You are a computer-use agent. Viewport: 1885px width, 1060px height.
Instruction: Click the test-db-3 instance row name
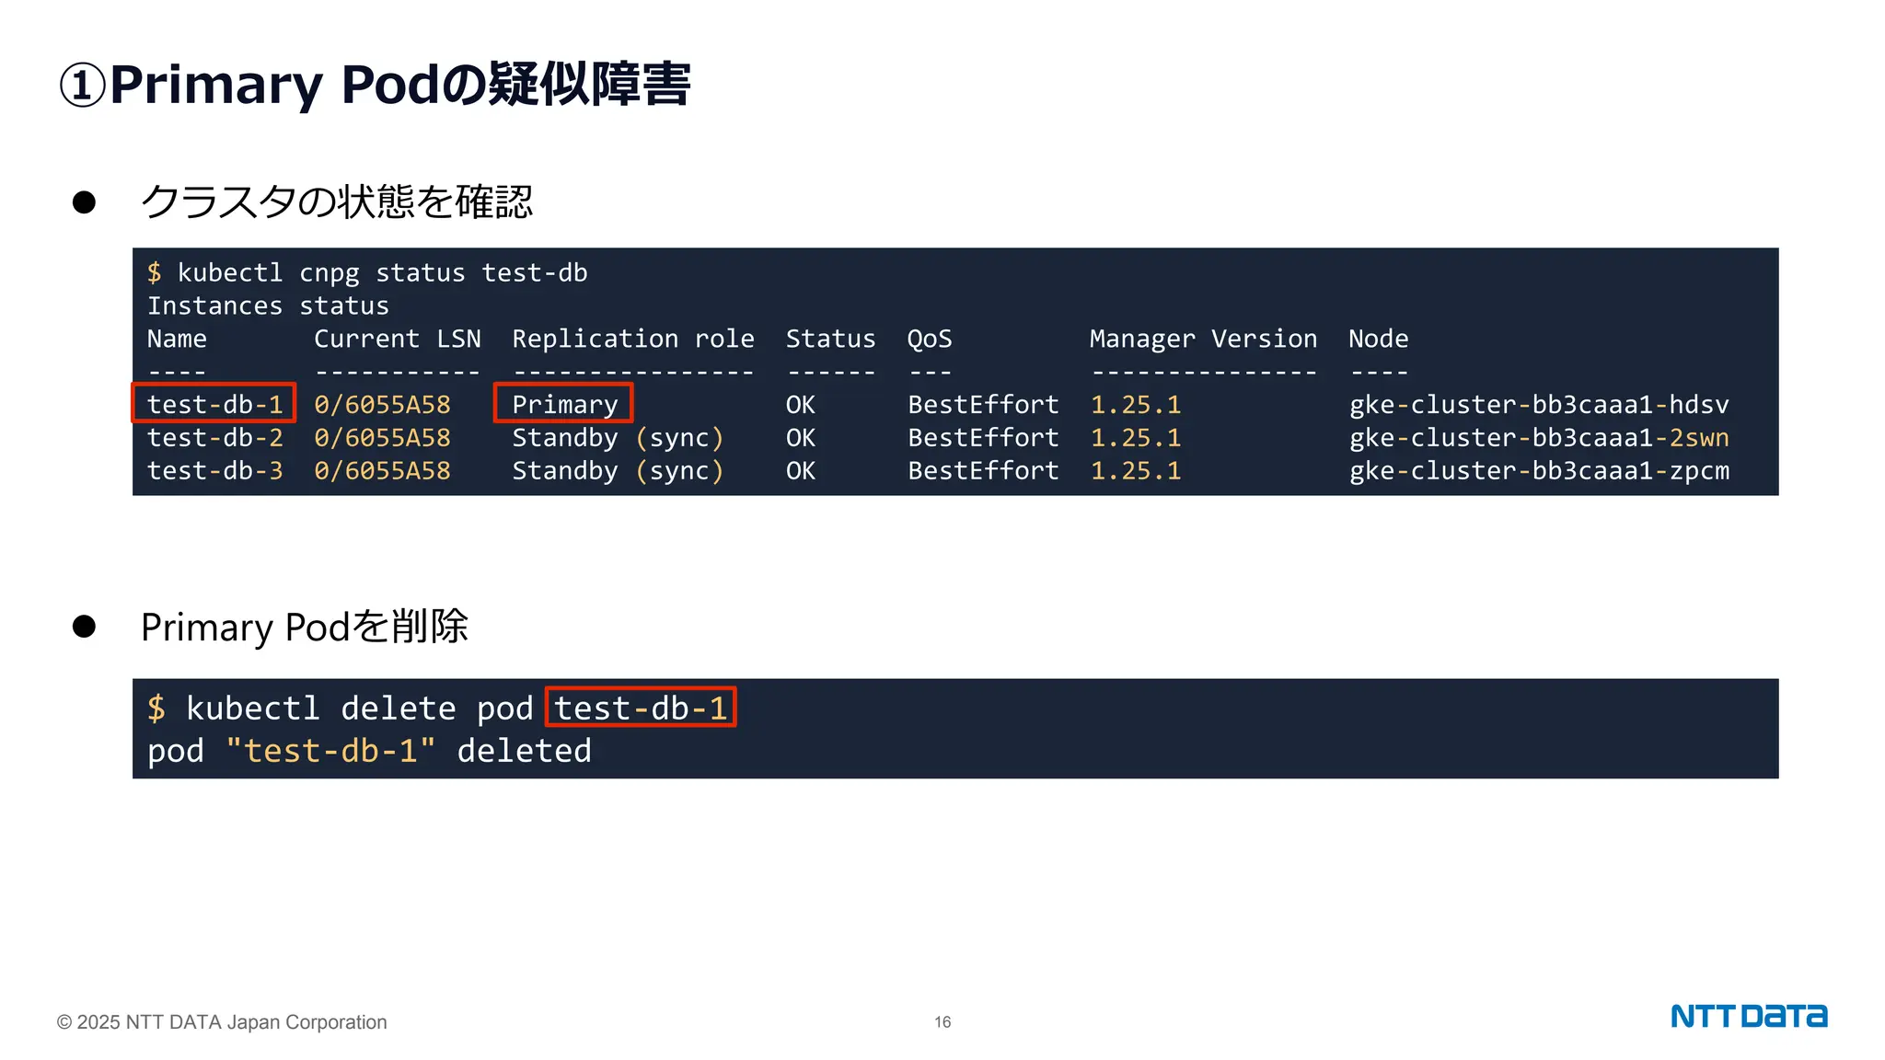click(x=214, y=471)
